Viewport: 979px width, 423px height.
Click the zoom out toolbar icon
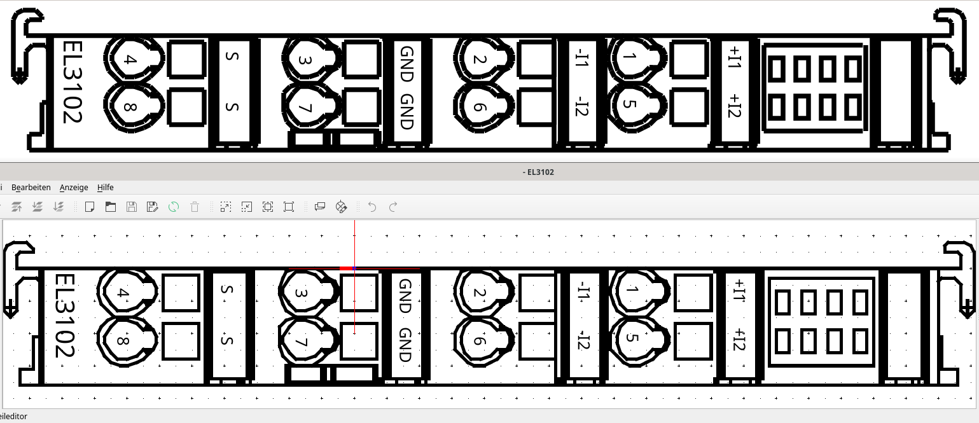[x=247, y=207]
